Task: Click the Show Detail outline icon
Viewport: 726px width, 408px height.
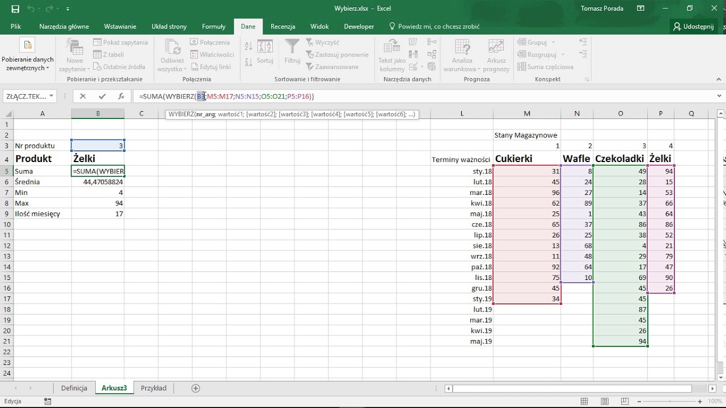Action: tap(583, 42)
